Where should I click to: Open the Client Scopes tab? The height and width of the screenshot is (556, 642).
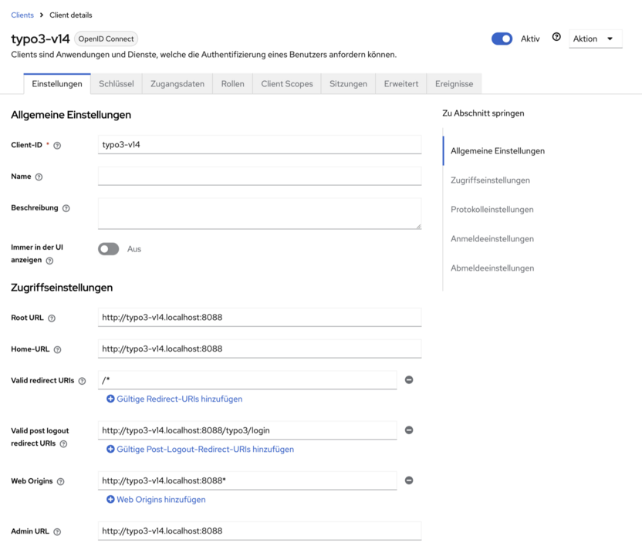(x=287, y=84)
